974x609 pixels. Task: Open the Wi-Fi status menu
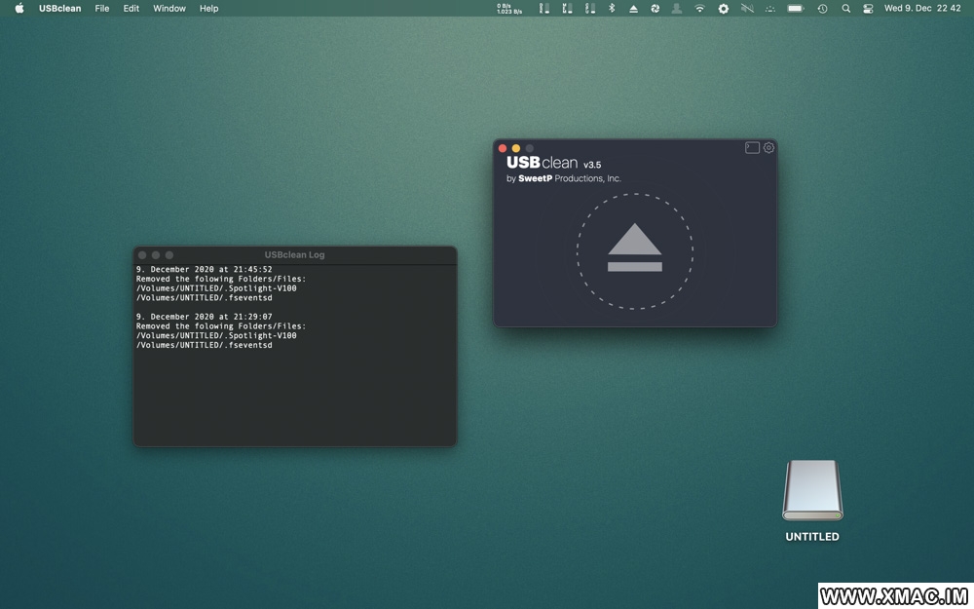click(700, 9)
